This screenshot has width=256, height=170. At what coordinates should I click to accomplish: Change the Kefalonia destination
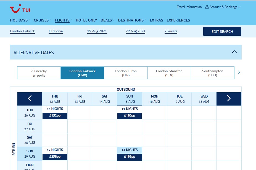point(56,31)
